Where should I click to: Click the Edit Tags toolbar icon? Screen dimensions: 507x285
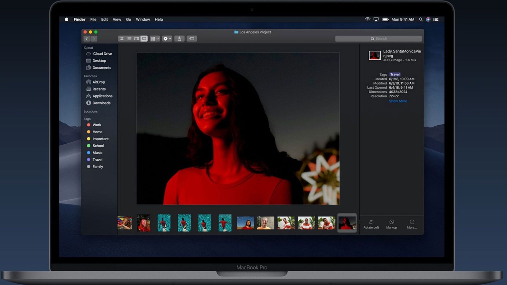[x=192, y=39]
